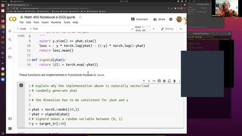Star the notebook
This screenshot has width=242, height=136.
point(80,17)
